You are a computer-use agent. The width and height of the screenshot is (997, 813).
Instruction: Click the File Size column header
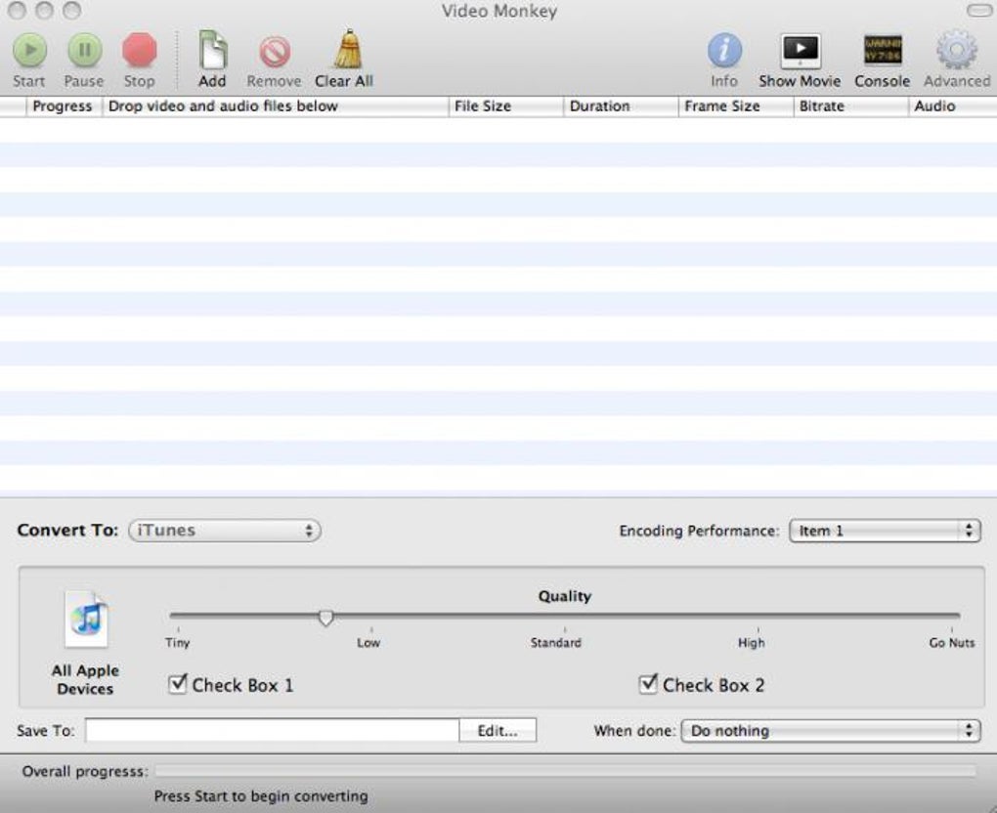point(505,107)
